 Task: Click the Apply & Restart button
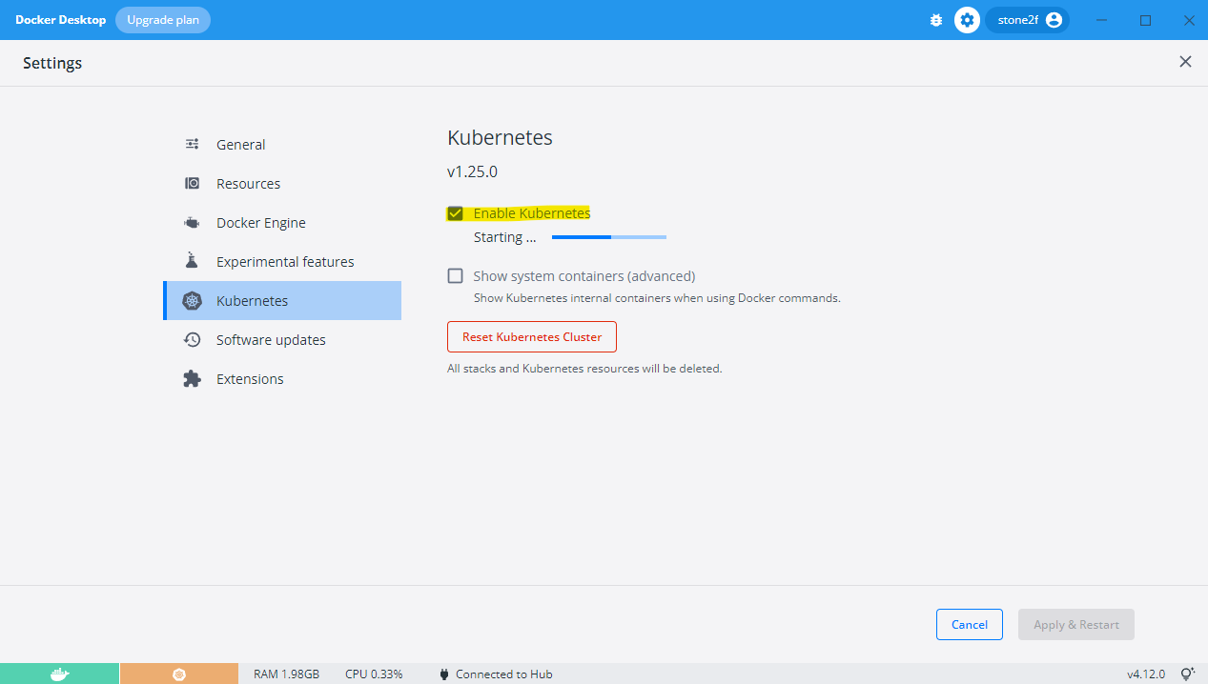click(x=1076, y=625)
